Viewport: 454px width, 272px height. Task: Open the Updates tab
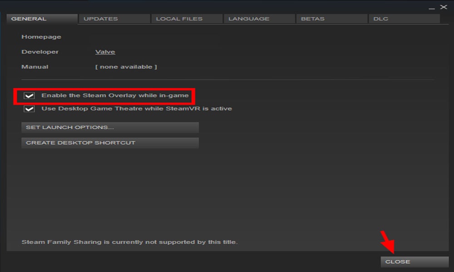[114, 19]
